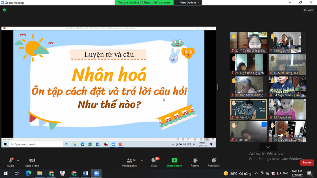Open the Participants panel
317x178 pixels.
point(129,162)
